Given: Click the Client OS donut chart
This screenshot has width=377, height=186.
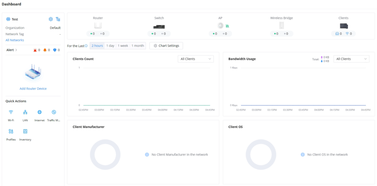Looking at the screenshot, I should tap(261, 155).
